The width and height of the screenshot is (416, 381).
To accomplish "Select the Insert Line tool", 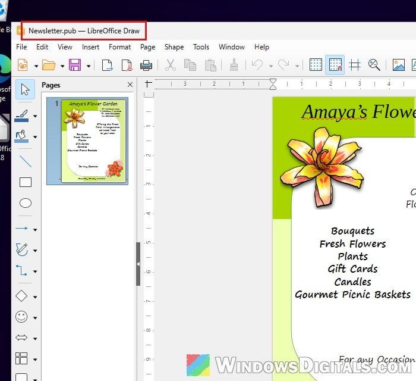I will click(x=26, y=161).
